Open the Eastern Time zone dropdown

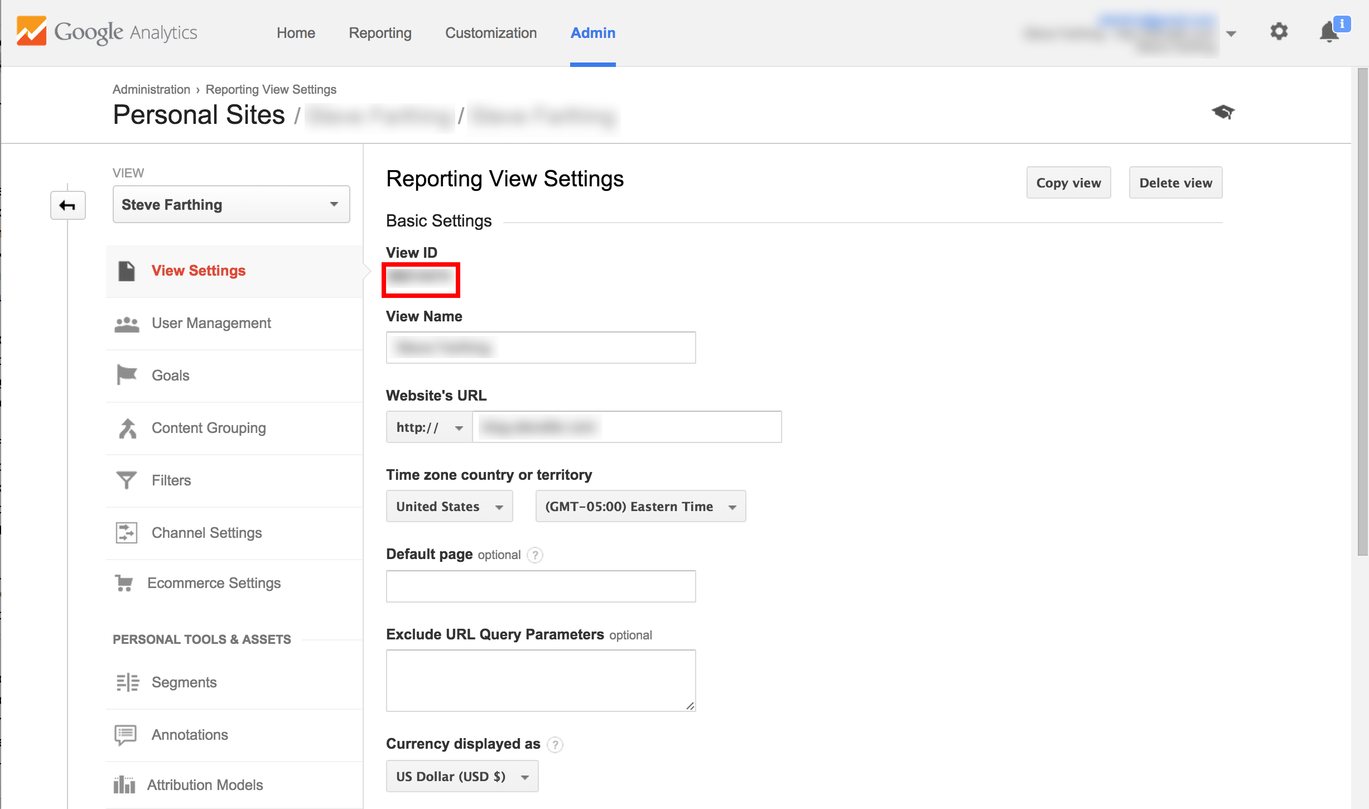(x=640, y=507)
